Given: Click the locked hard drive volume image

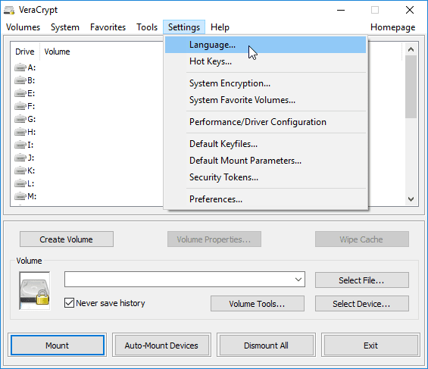Looking at the screenshot, I should point(35,291).
